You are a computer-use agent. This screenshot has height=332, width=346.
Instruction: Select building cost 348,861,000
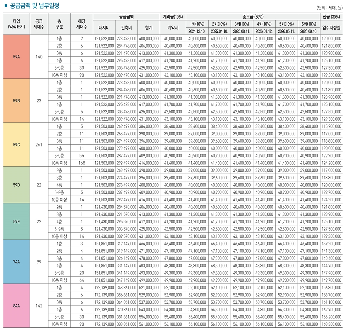point(126,288)
